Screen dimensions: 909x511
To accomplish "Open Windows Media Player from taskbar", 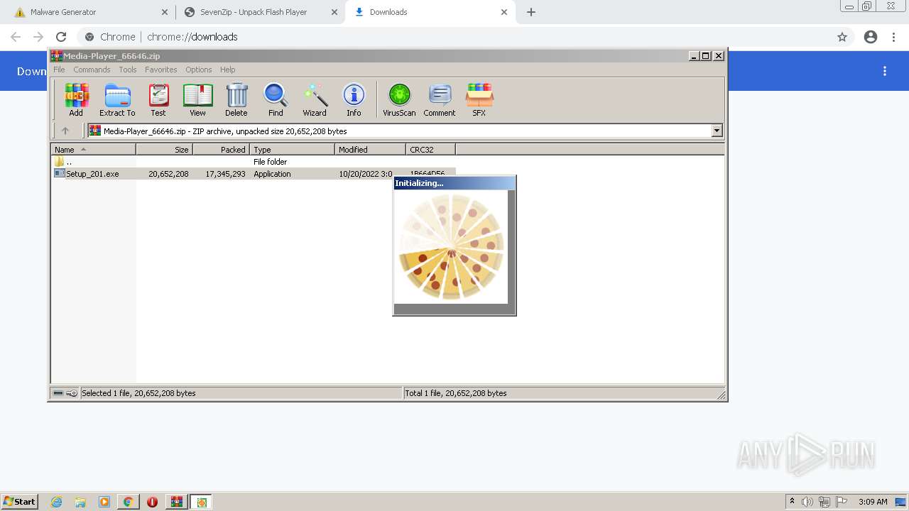I will tap(104, 502).
